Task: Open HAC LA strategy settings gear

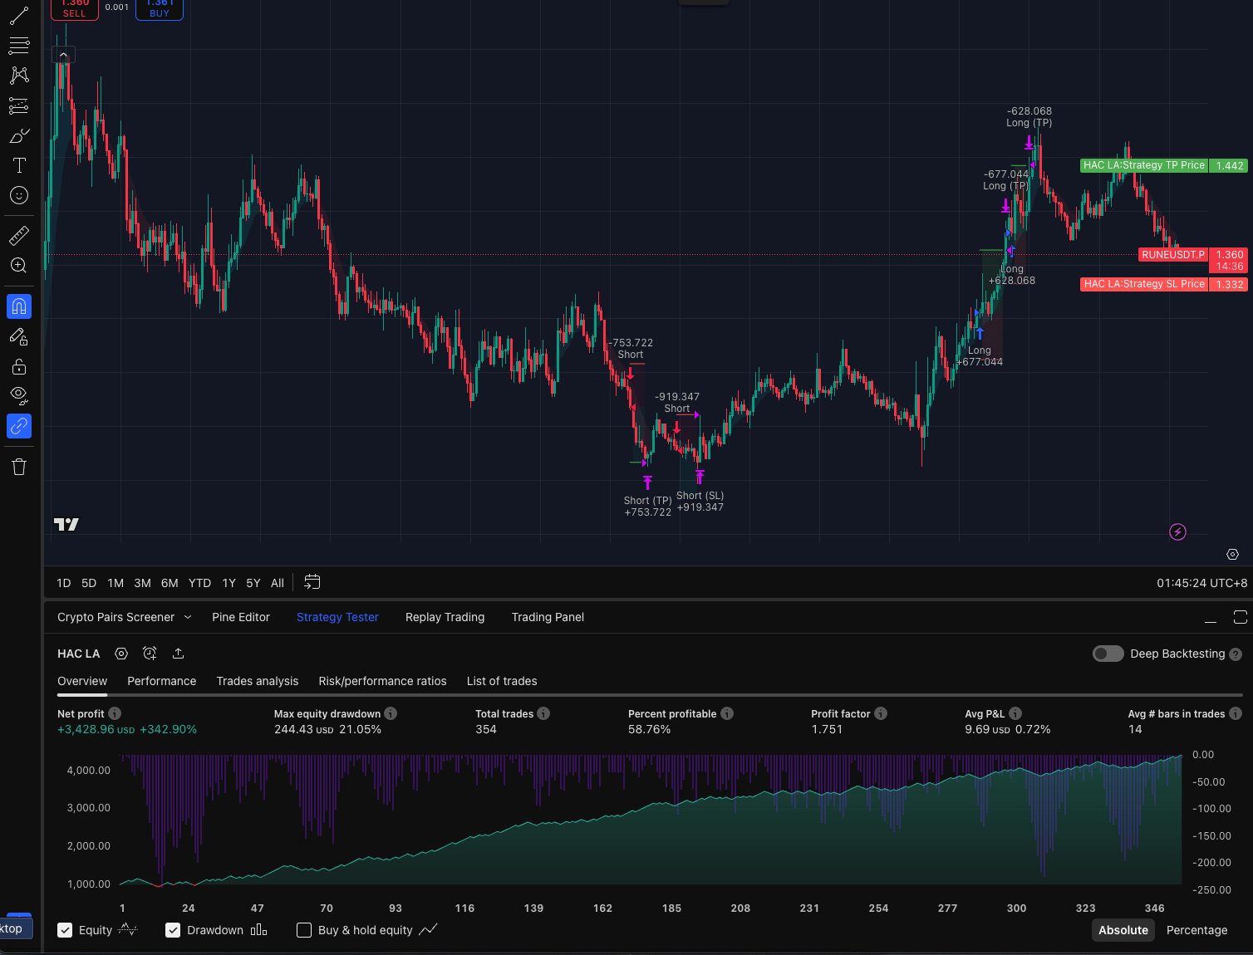Action: 121,654
